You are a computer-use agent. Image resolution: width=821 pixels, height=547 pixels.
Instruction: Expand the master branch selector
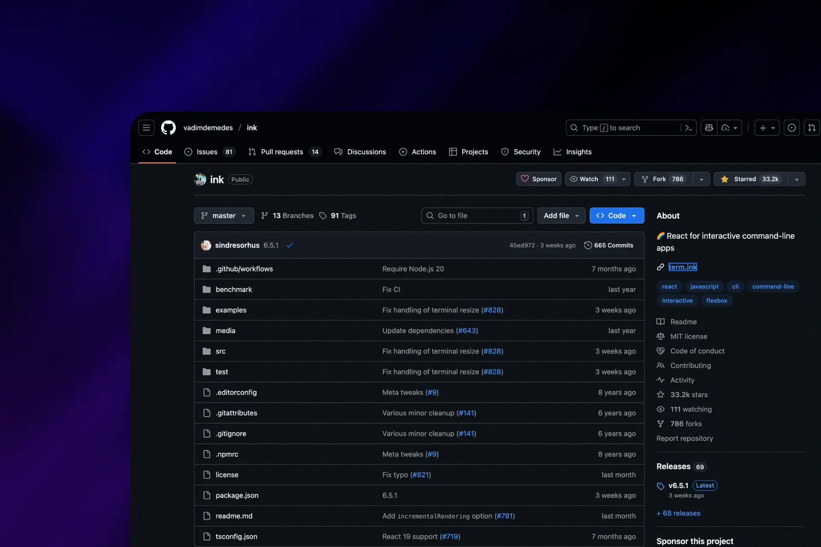pos(224,216)
